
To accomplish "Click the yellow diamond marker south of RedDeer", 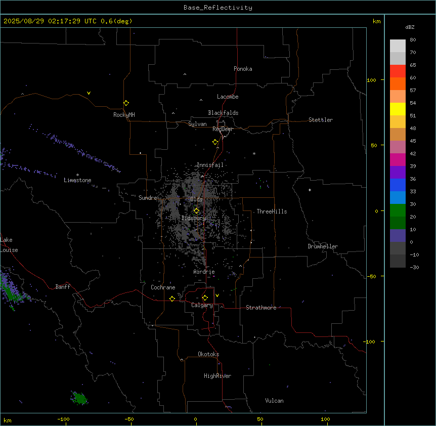I will pyautogui.click(x=215, y=142).
